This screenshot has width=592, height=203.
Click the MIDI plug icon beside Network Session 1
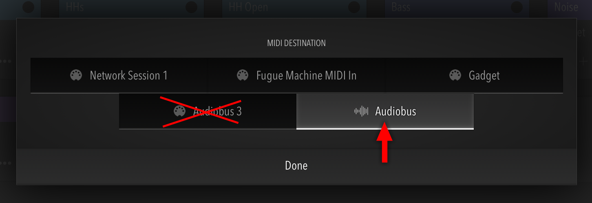coord(76,75)
